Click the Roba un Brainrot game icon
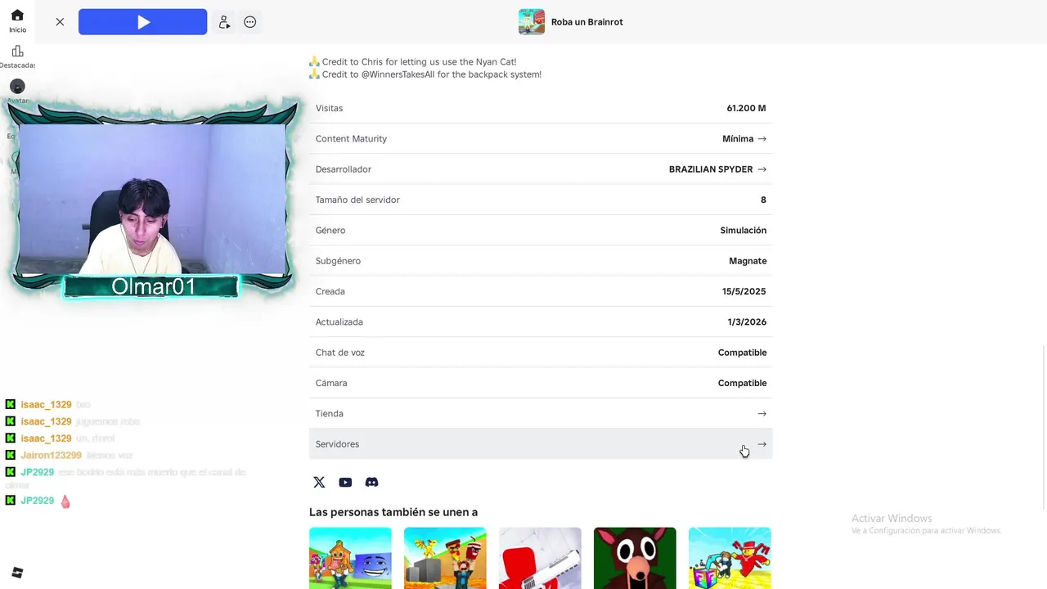Image resolution: width=1047 pixels, height=589 pixels. click(x=532, y=22)
